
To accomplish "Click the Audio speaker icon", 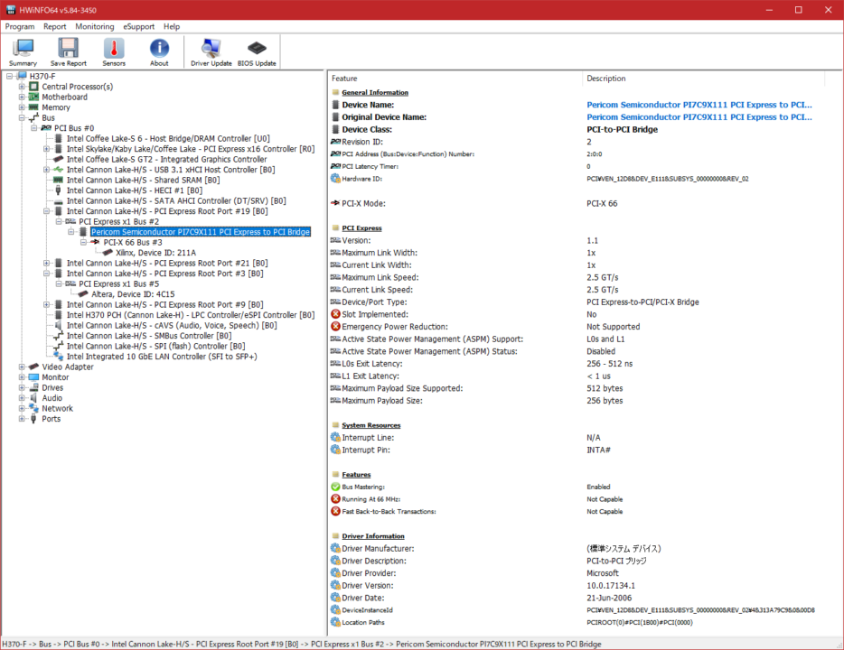I will [x=34, y=398].
